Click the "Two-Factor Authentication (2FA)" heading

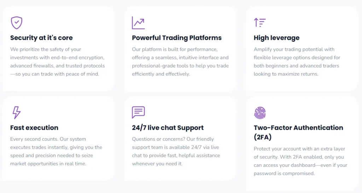coord(298,132)
